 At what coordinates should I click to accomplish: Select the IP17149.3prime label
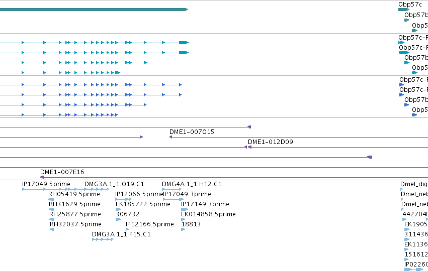click(x=205, y=204)
